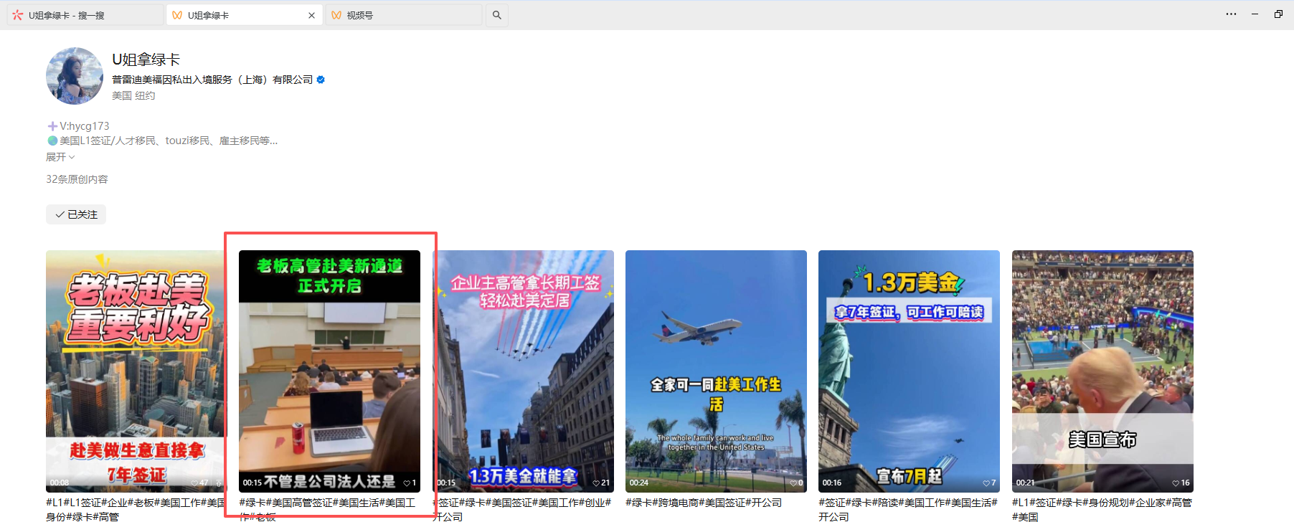Open the 全家可一同赴美工作生活 video
1294x522 pixels.
click(716, 371)
